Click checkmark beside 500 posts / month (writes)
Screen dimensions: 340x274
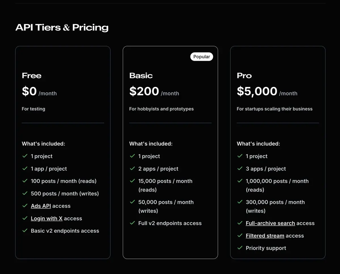click(x=25, y=193)
